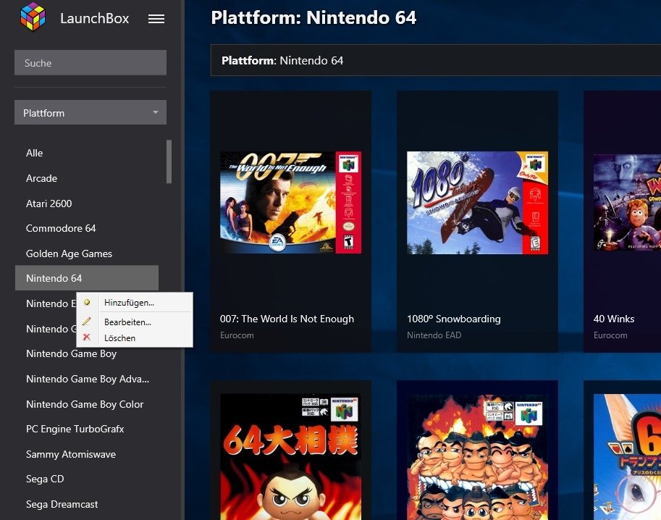Select partially hidden Nintendo G platform

[51, 329]
